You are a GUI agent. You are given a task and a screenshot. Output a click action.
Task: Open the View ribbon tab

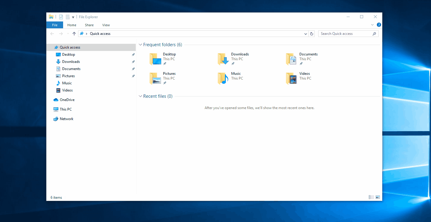tap(106, 25)
